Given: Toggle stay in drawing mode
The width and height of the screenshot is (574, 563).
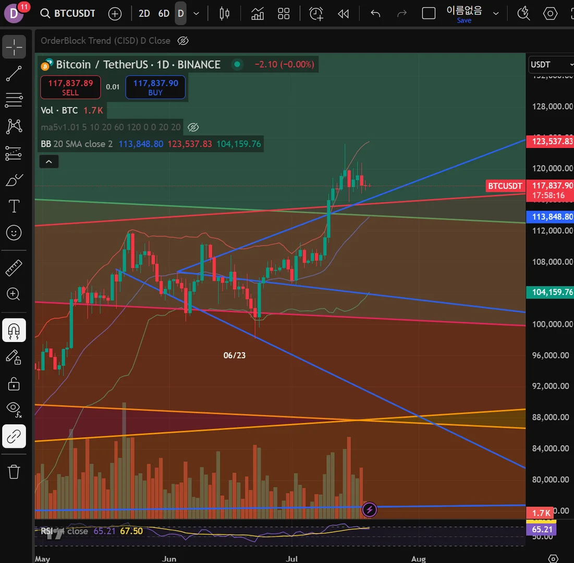Looking at the screenshot, I should coord(14,358).
